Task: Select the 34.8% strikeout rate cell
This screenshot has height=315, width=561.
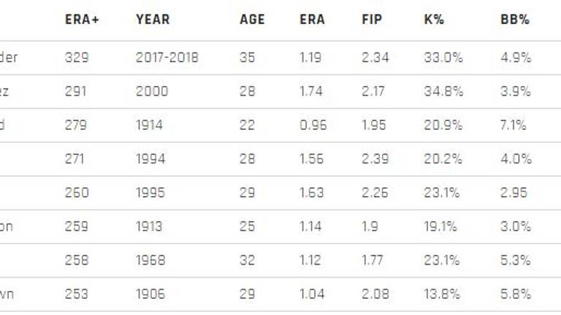Action: [443, 91]
